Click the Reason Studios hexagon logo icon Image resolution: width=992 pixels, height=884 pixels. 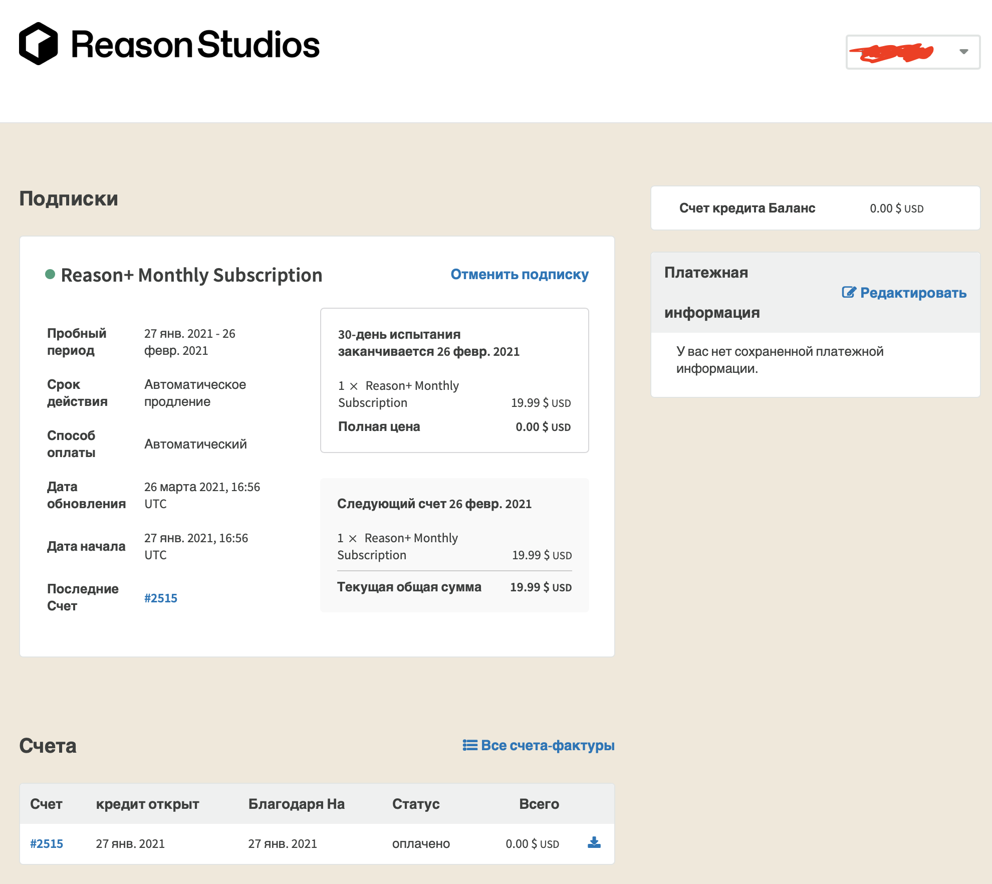(39, 44)
